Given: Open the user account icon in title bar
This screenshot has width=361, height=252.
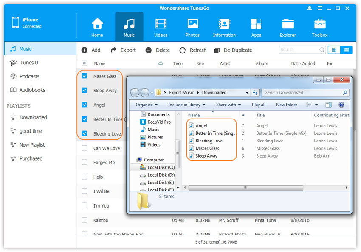Looking at the screenshot, I should coord(310,8).
